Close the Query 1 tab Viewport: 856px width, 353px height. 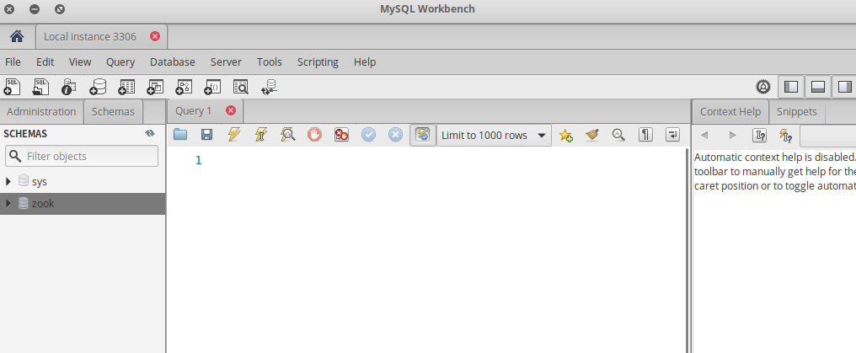pos(230,110)
